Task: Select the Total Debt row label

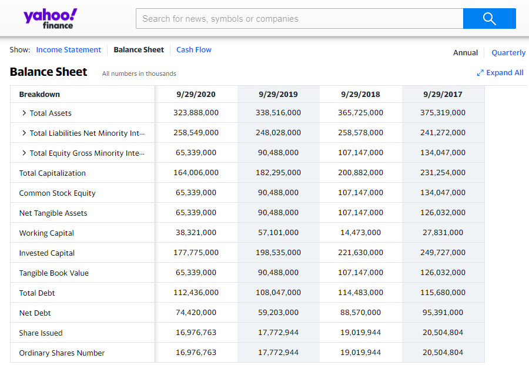Action: [37, 293]
